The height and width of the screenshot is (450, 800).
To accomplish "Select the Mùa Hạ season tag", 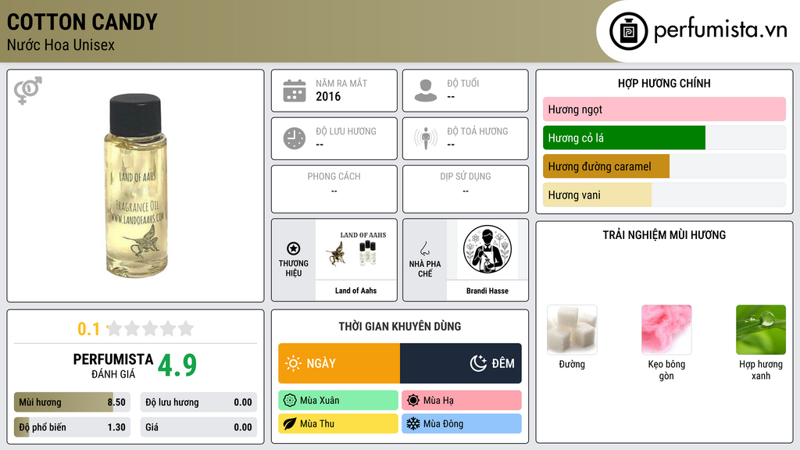I will [x=462, y=401].
